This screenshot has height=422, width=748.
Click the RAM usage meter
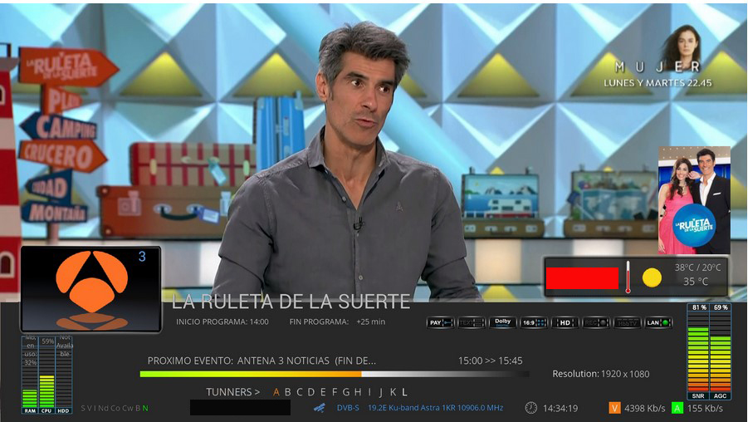pos(30,375)
